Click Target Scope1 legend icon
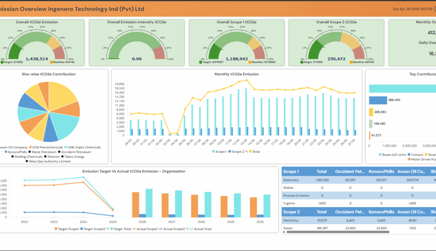The image size is (436, 251). [55, 229]
